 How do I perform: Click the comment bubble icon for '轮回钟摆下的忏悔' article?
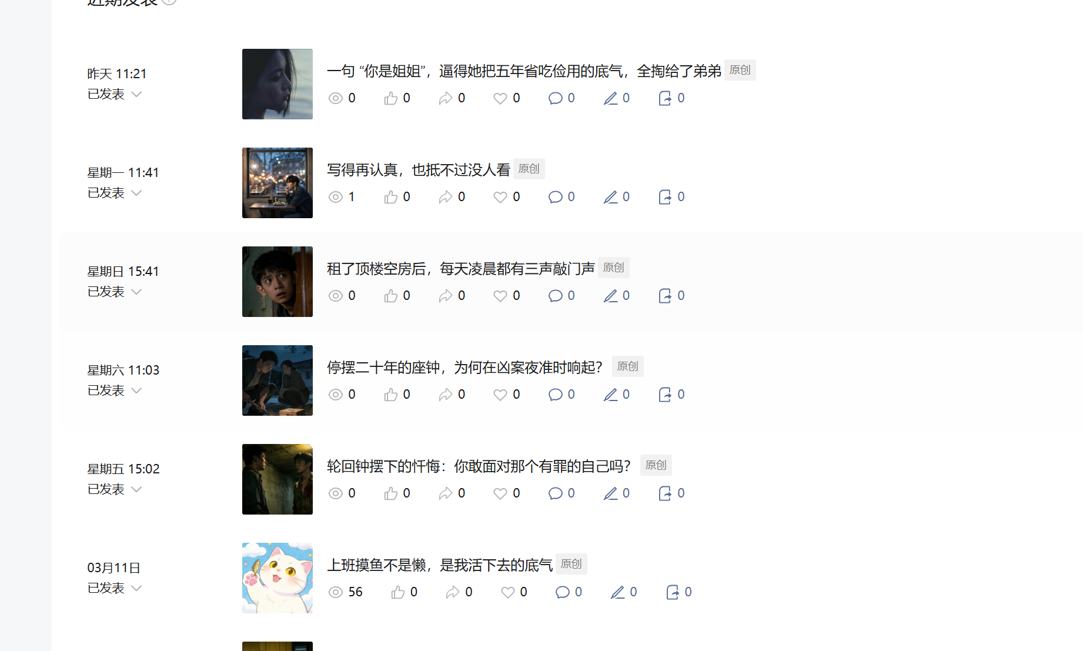point(555,493)
